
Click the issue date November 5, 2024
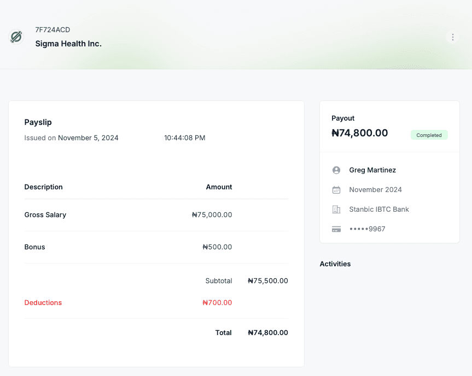(88, 138)
